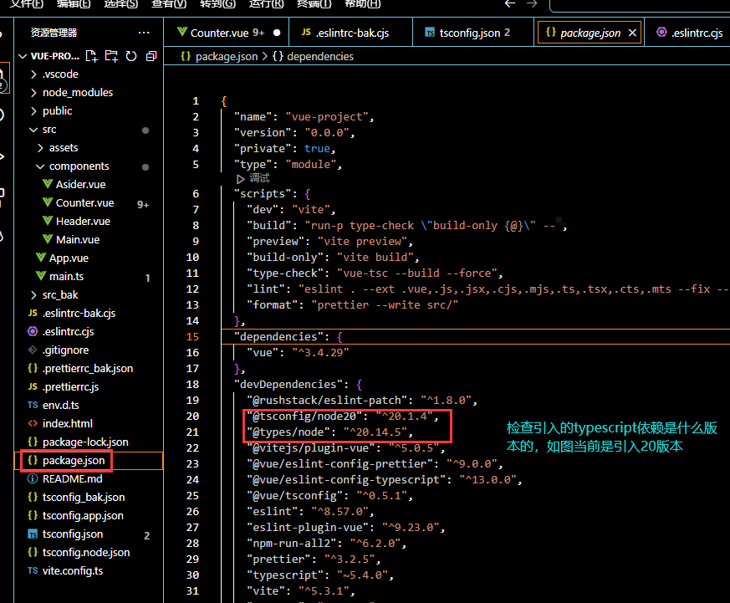
Task: Click the Vue icon beside App.vue
Action: coord(41,258)
